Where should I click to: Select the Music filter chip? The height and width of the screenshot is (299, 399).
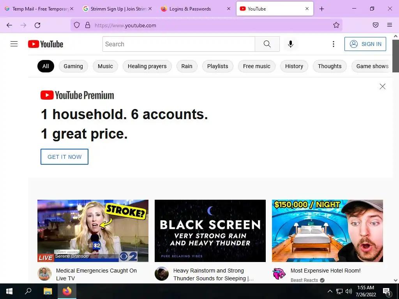105,66
